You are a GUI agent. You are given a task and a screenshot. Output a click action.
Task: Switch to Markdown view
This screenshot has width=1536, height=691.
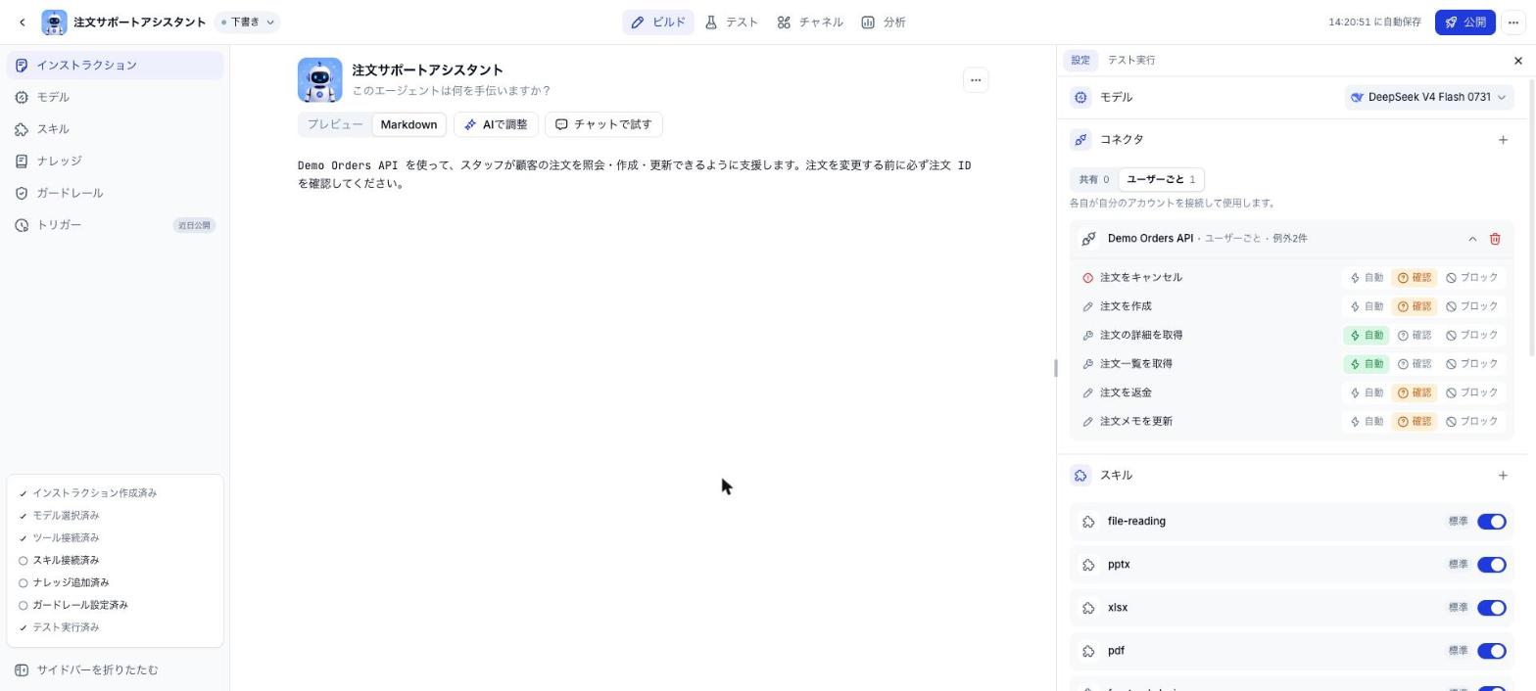point(408,124)
